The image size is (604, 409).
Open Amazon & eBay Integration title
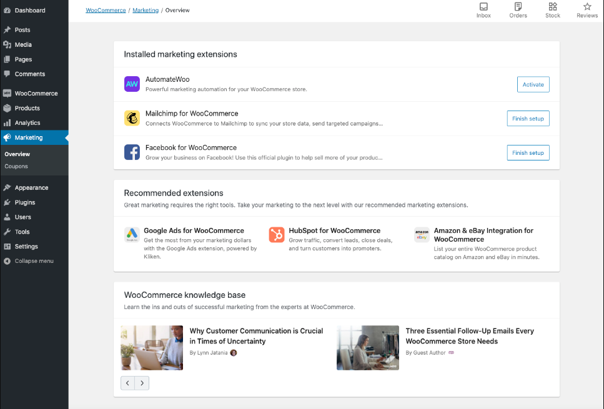click(x=484, y=235)
